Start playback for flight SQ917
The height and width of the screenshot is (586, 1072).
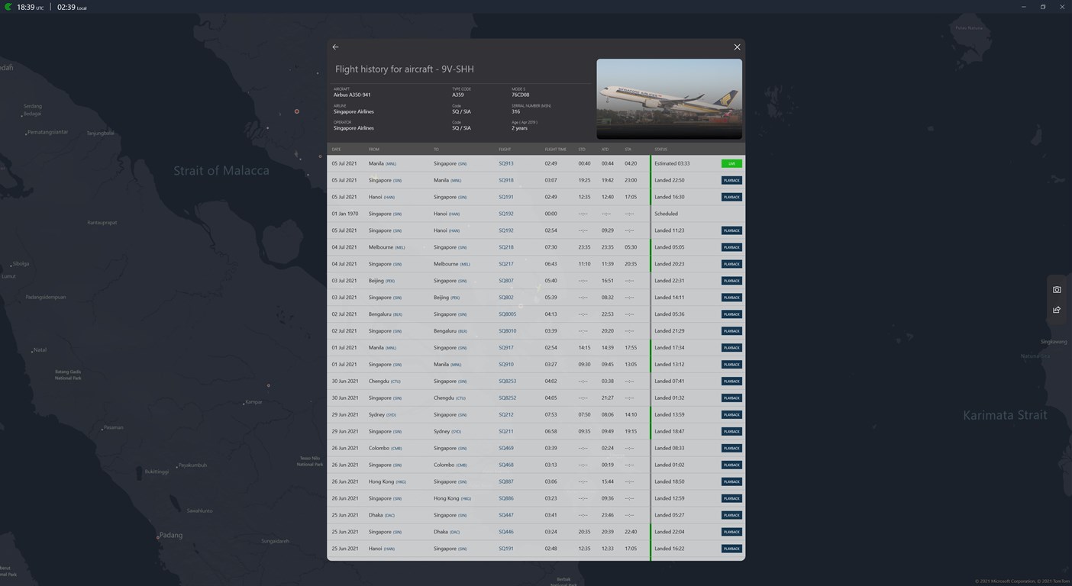point(731,348)
